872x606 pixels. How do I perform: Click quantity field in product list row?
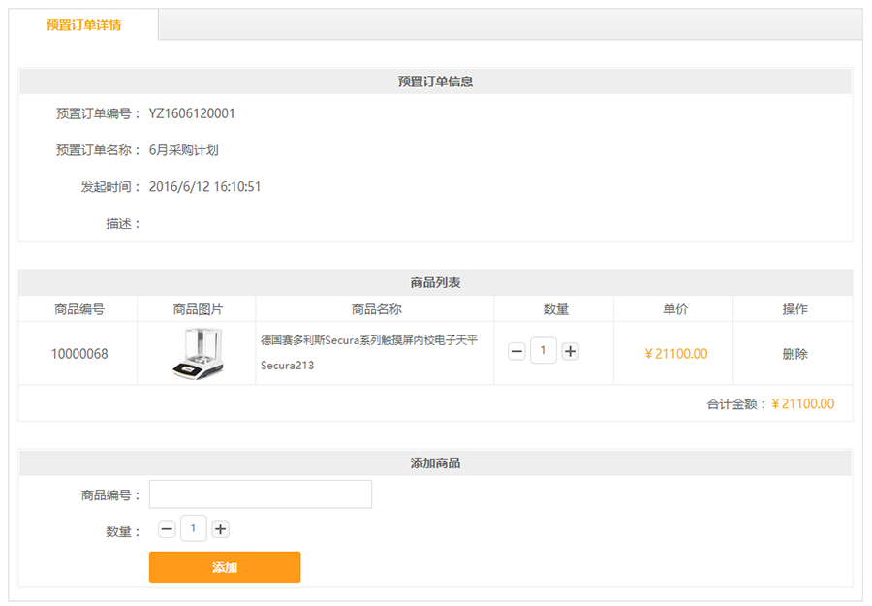(x=544, y=351)
